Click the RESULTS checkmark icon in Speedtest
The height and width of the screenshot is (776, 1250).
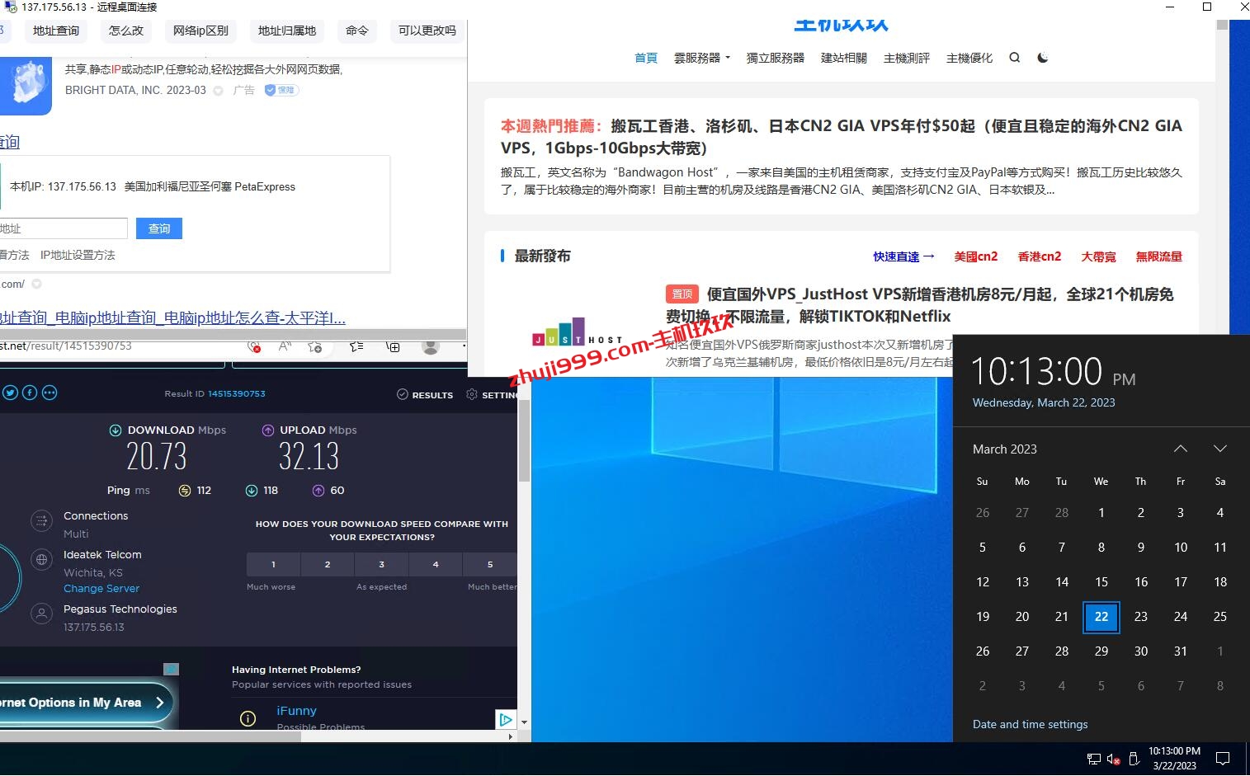click(x=403, y=394)
